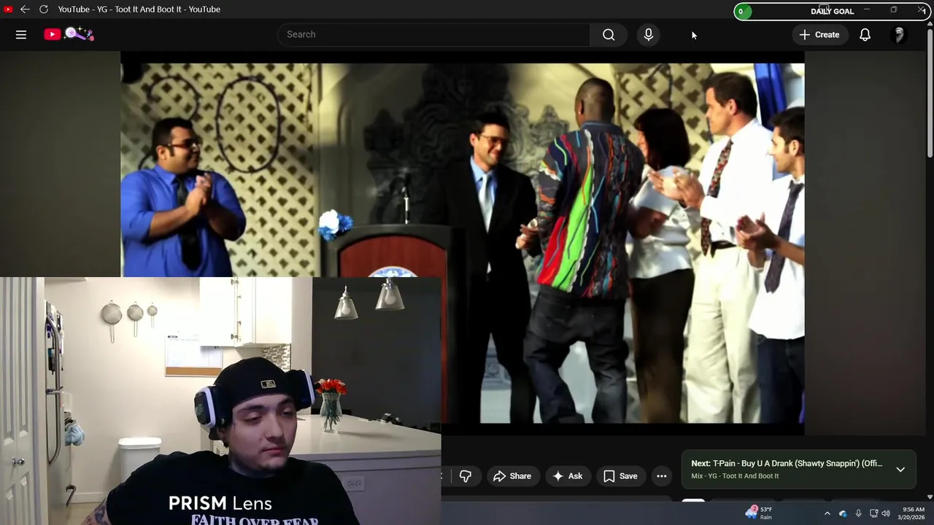
Task: Open the clock showing 9:56 AM
Action: 911,513
